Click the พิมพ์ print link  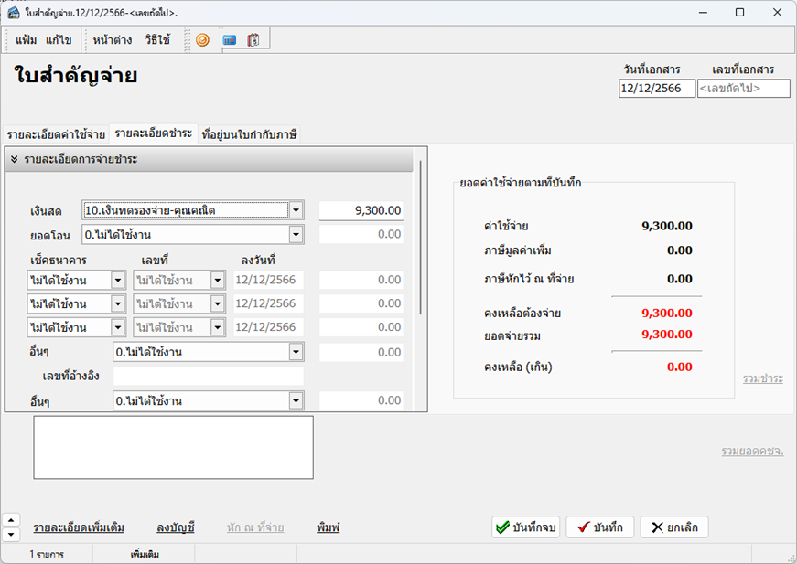point(328,527)
